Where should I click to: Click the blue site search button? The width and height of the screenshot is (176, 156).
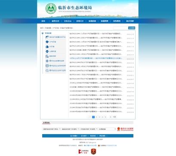pyautogui.click(x=132, y=28)
